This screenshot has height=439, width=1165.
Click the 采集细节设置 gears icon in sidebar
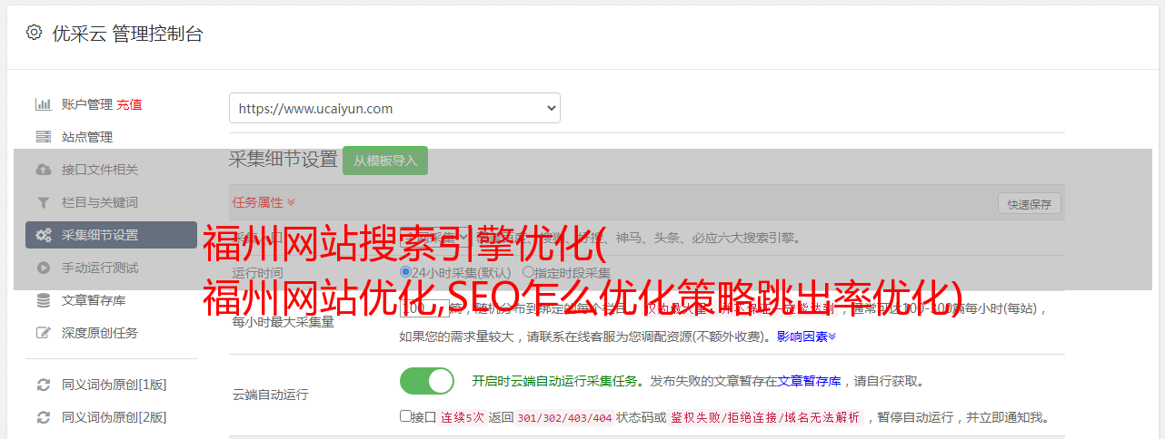(43, 235)
